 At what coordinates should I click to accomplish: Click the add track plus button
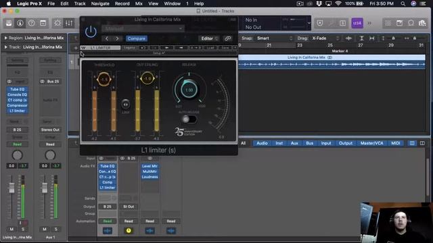click(76, 48)
